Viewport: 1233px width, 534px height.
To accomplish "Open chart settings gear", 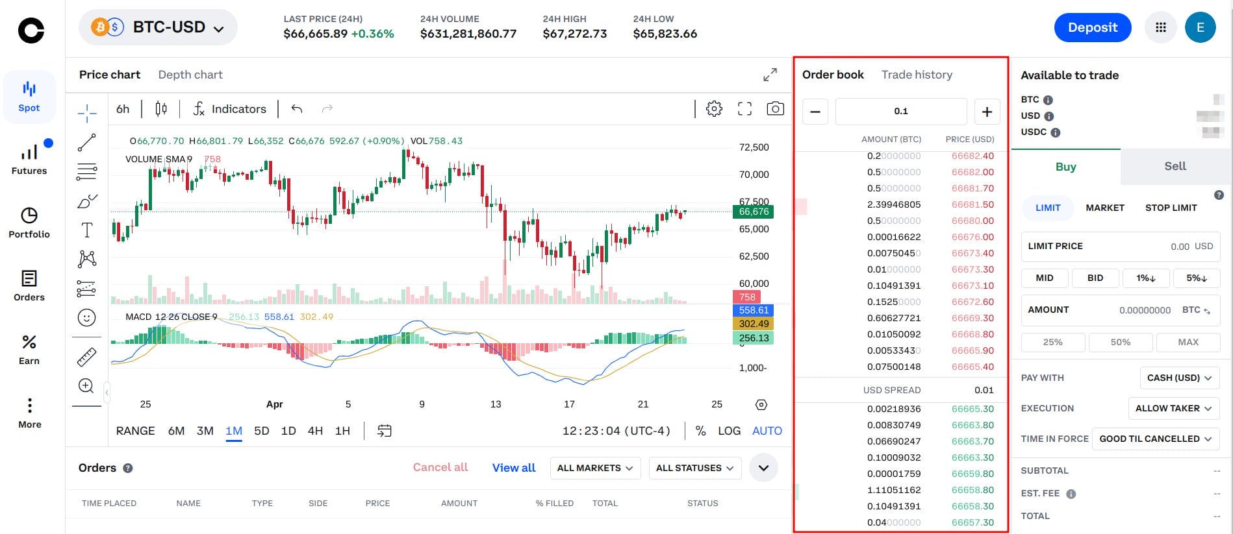I will [x=714, y=109].
